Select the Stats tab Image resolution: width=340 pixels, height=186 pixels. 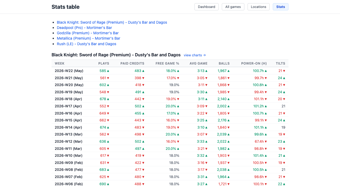tap(280, 7)
